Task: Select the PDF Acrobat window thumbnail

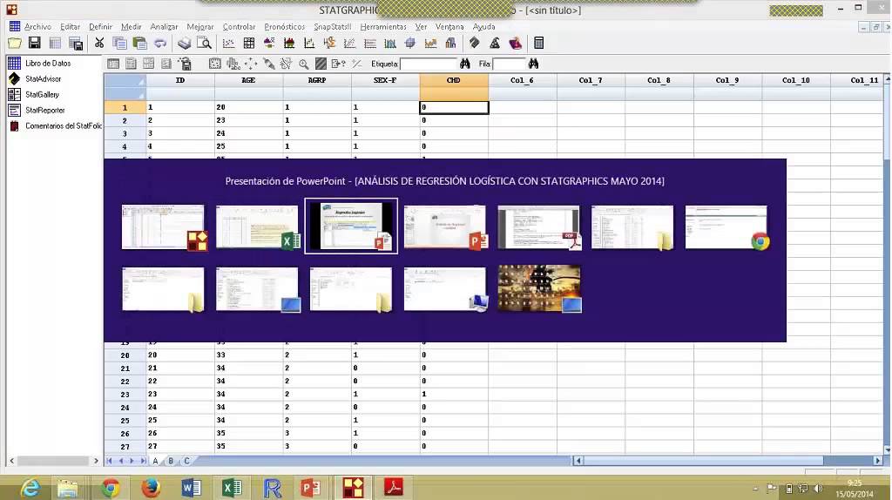Action: pyautogui.click(x=538, y=227)
